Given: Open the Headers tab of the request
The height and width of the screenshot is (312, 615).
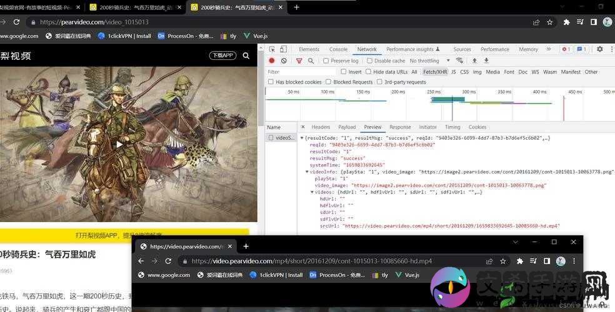Looking at the screenshot, I should pyautogui.click(x=321, y=127).
